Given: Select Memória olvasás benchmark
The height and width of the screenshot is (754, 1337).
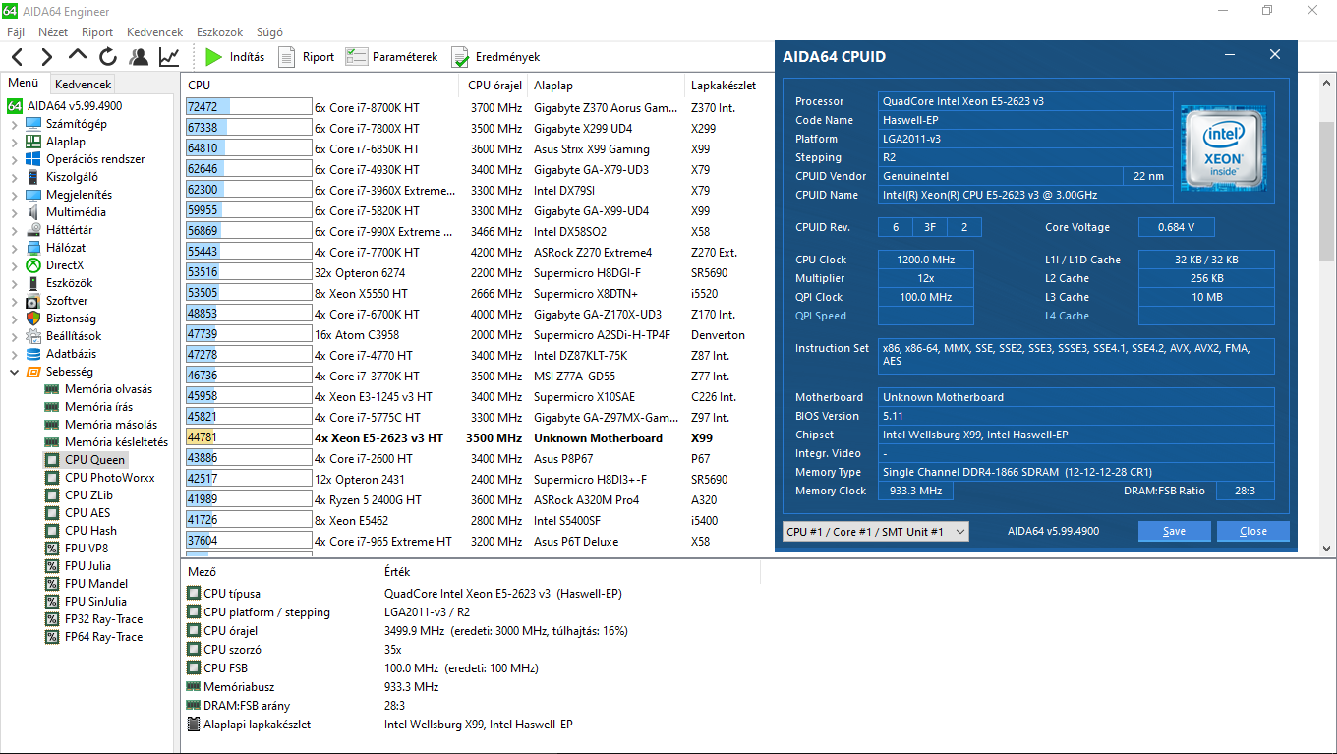Looking at the screenshot, I should 108,389.
